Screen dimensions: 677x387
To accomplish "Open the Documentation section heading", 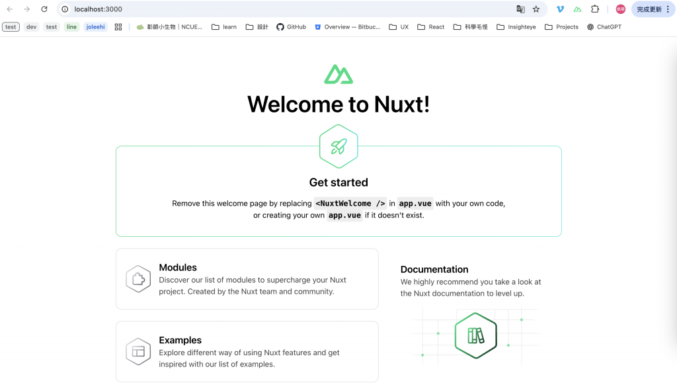I will coord(434,269).
